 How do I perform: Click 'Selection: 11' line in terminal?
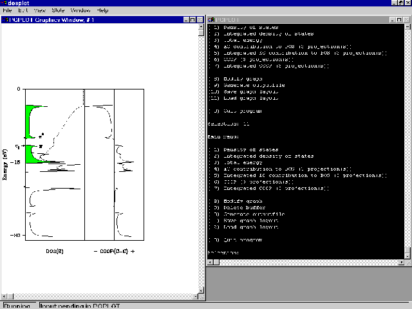[x=229, y=124]
